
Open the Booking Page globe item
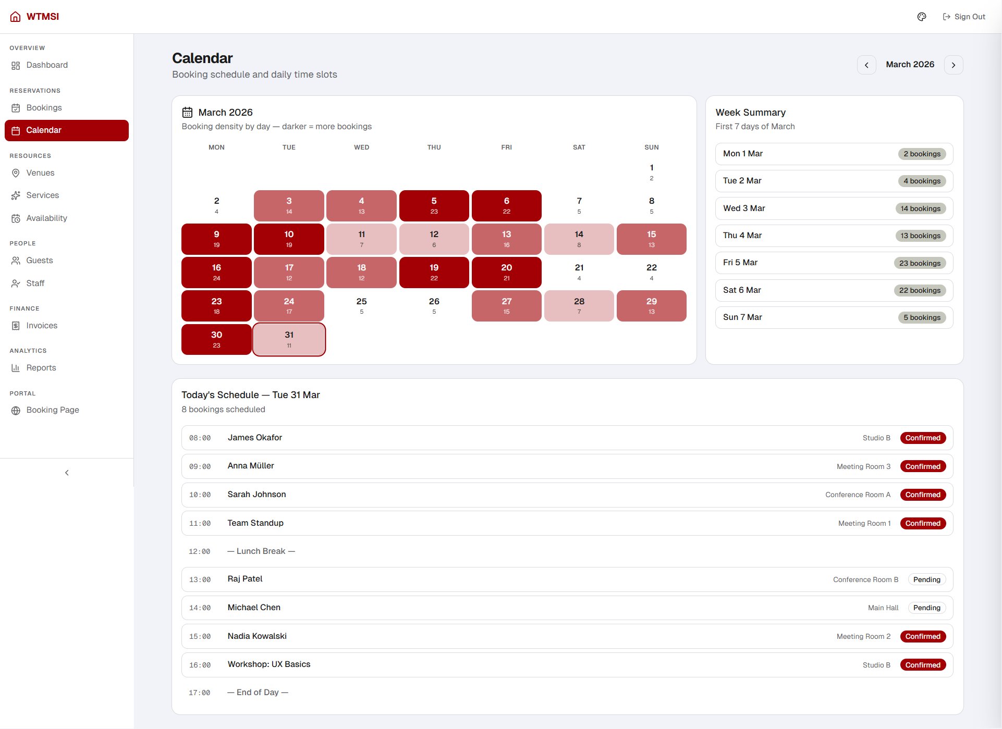(67, 410)
